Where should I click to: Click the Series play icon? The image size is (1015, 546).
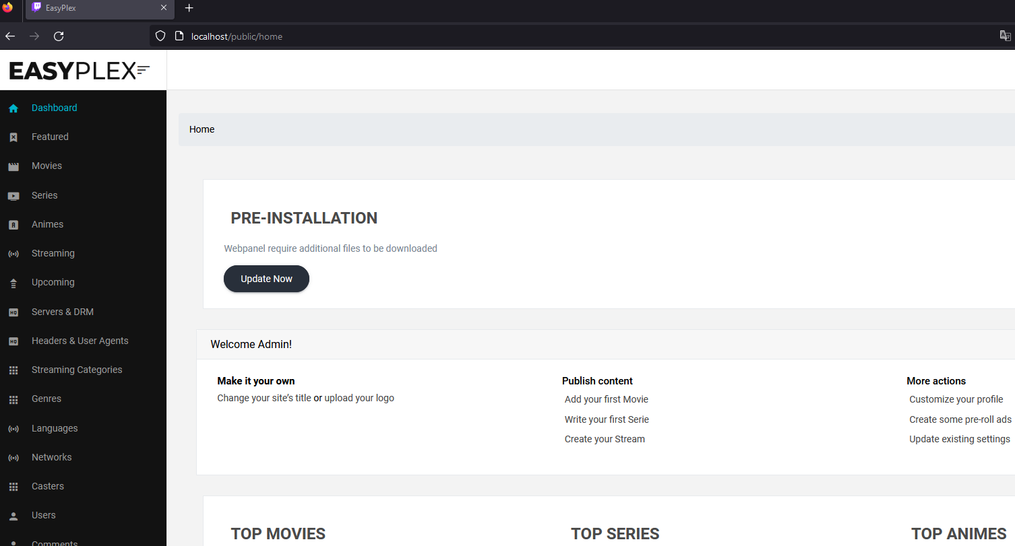[13, 195]
